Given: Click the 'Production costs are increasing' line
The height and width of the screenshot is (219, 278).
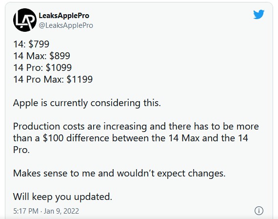Looking at the screenshot, I should click(x=80, y=127).
